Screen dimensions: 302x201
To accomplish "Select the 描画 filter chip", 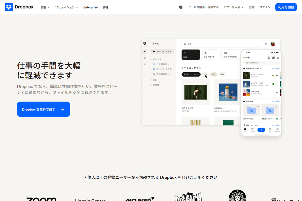I will pos(222,74).
